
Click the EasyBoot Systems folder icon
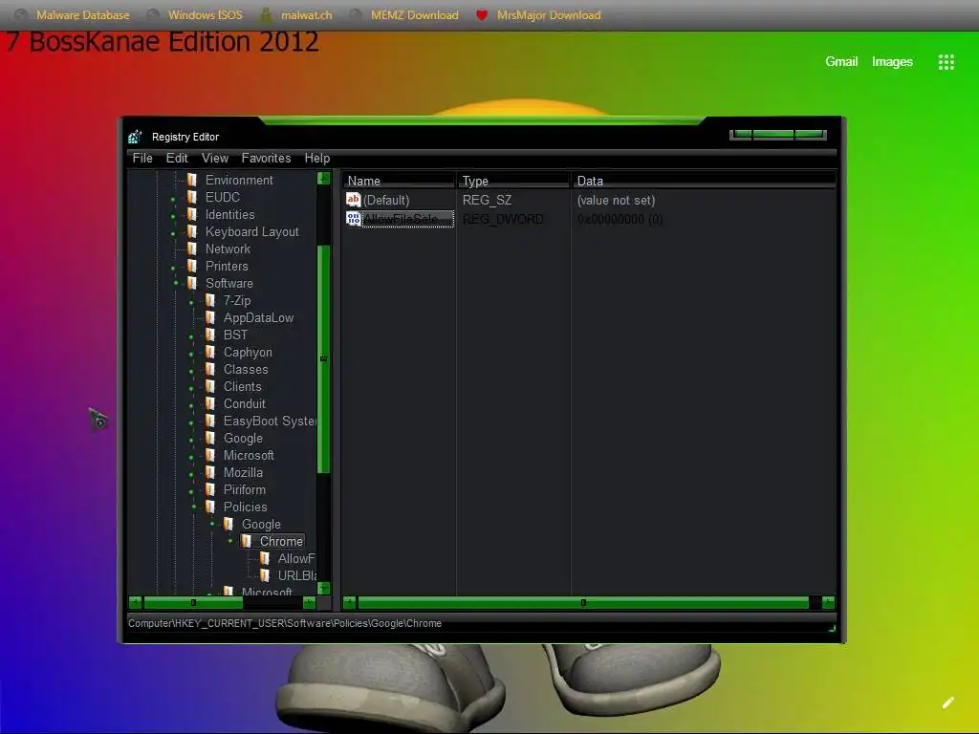click(210, 421)
